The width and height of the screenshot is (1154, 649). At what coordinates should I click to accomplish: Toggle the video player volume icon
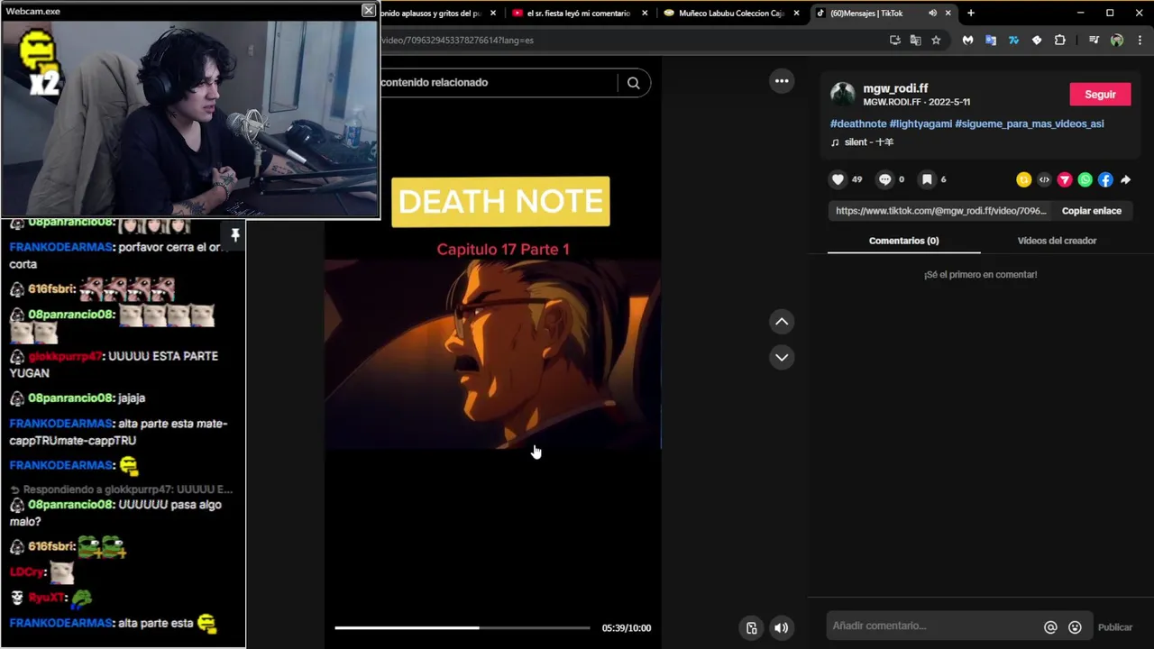pos(782,628)
